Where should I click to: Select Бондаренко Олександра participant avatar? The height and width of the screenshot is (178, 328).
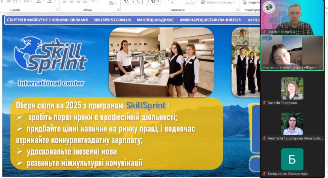(292, 159)
